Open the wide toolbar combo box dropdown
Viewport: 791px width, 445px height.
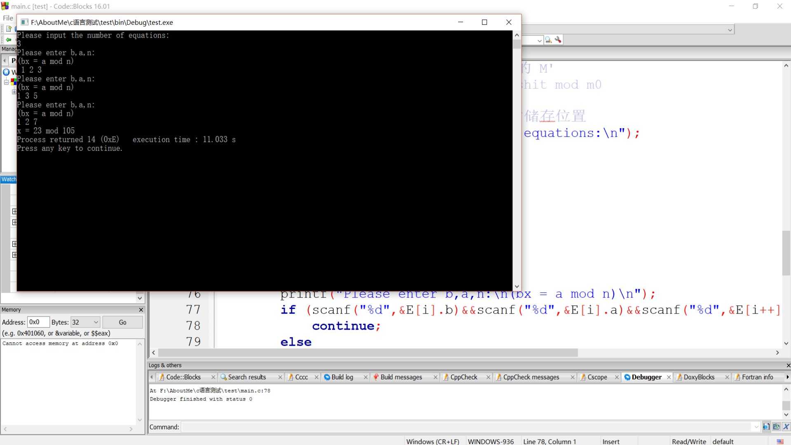coord(730,30)
